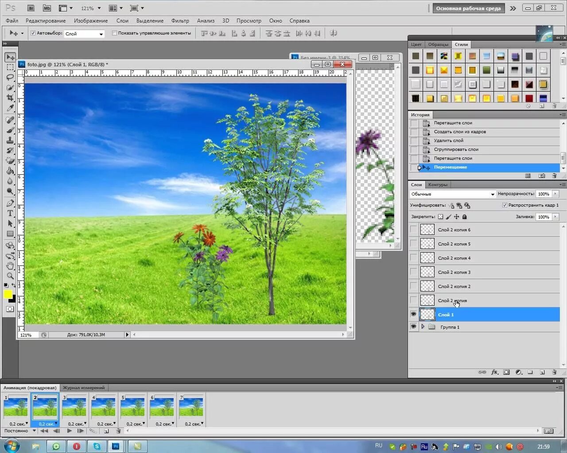The width and height of the screenshot is (567, 453).
Task: Expand the Группа 1 layer group
Action: point(423,327)
